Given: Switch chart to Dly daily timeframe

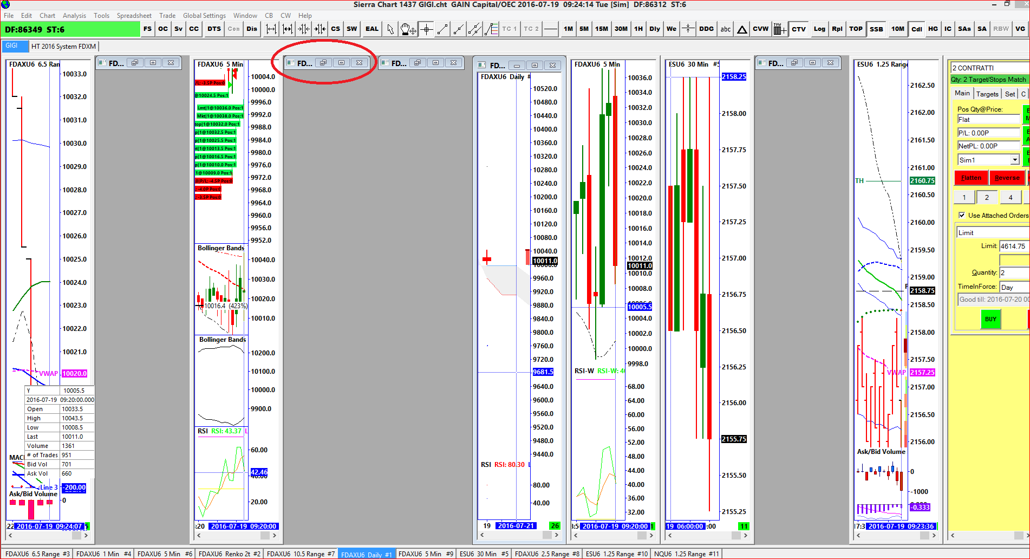Looking at the screenshot, I should click(655, 29).
